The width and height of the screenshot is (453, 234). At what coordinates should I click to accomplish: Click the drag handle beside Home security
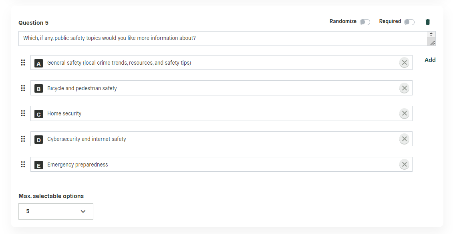[x=23, y=113]
